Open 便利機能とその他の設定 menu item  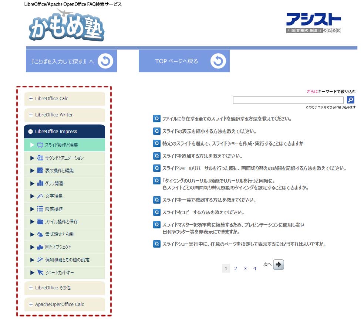click(64, 260)
